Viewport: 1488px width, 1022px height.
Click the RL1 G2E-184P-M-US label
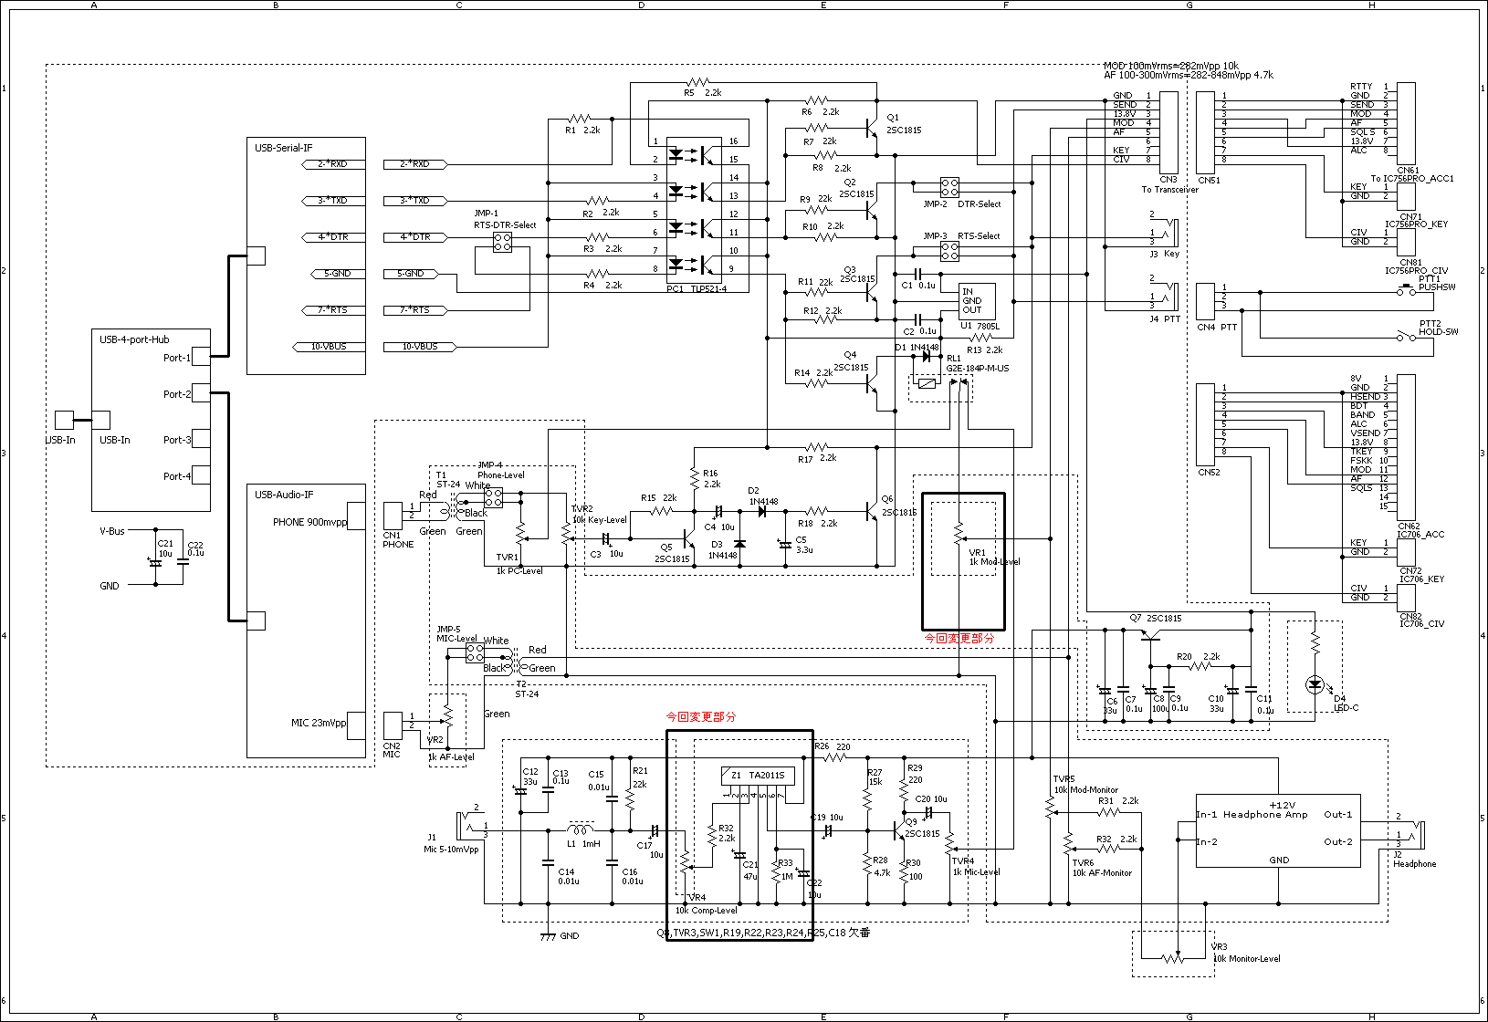(977, 363)
